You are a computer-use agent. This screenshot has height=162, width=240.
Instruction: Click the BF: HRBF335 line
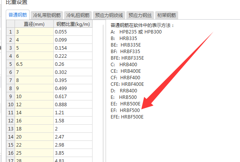(x=125, y=52)
